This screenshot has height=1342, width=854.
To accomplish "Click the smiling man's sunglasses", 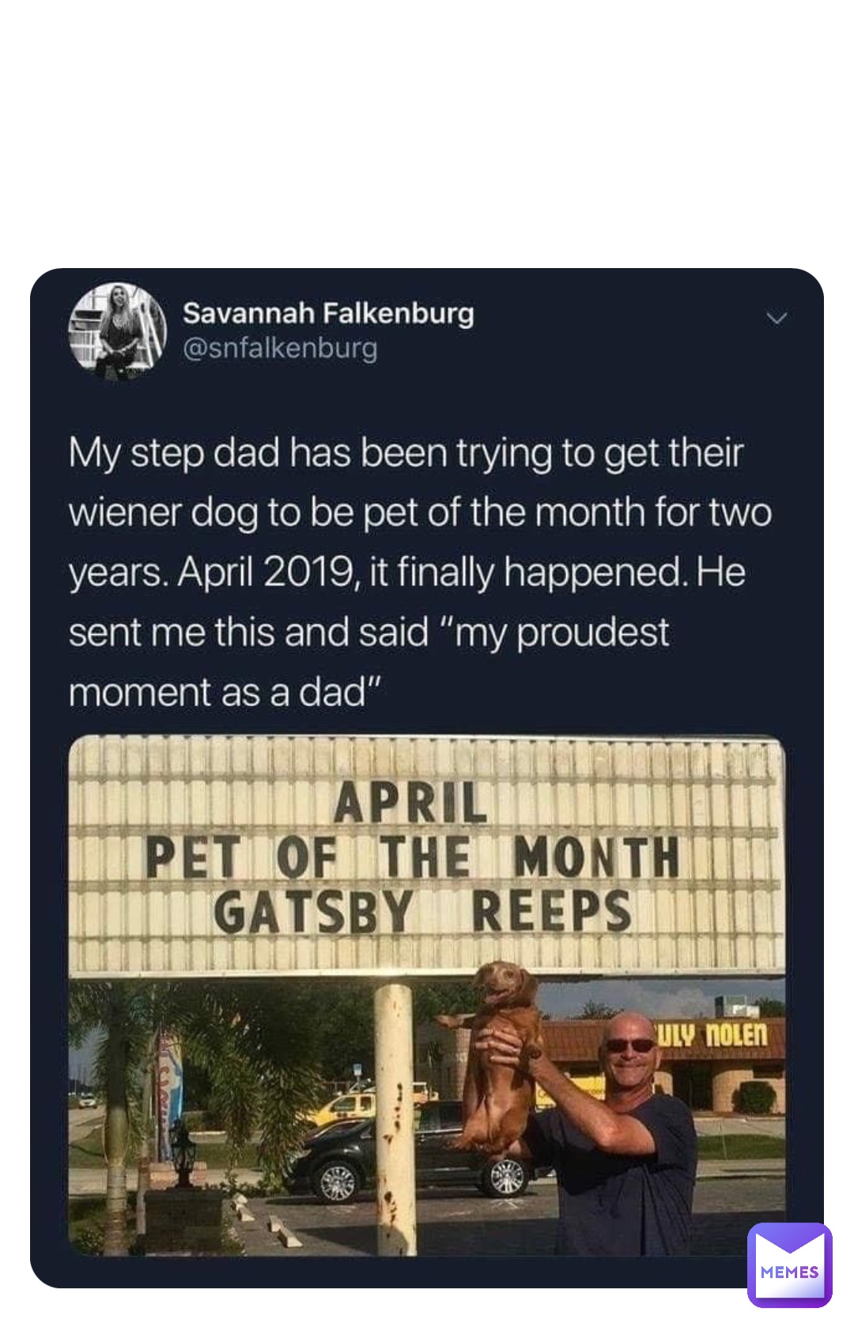I will tap(629, 1045).
